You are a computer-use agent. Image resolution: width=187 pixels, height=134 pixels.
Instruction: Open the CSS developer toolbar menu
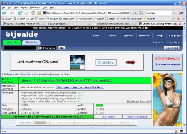point(30,19)
